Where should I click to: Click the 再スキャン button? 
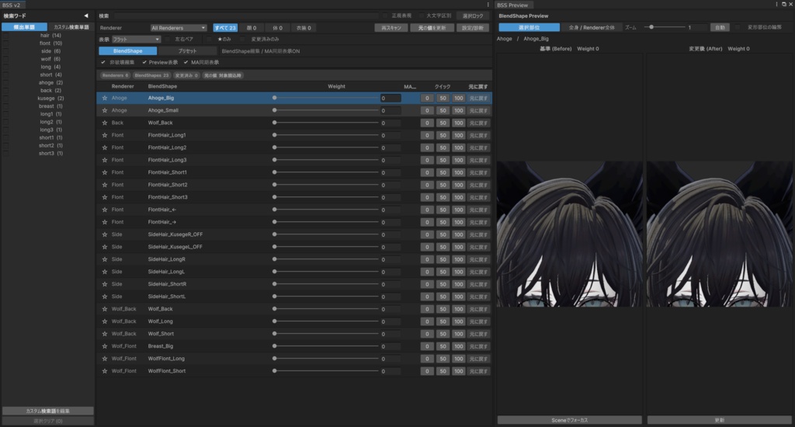coord(391,28)
